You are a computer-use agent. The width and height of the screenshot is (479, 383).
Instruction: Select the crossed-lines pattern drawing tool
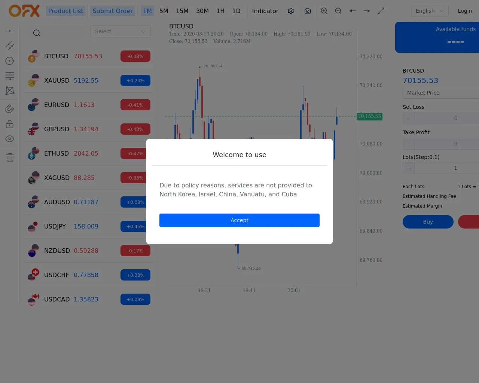10,91
